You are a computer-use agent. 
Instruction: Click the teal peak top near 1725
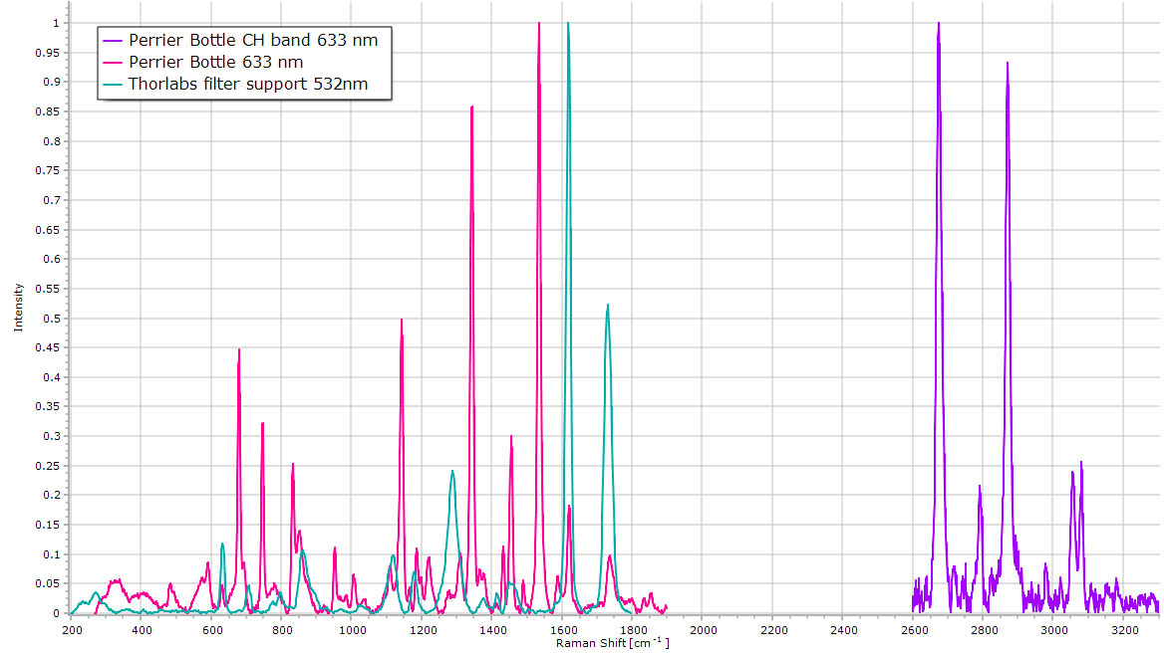click(x=607, y=306)
